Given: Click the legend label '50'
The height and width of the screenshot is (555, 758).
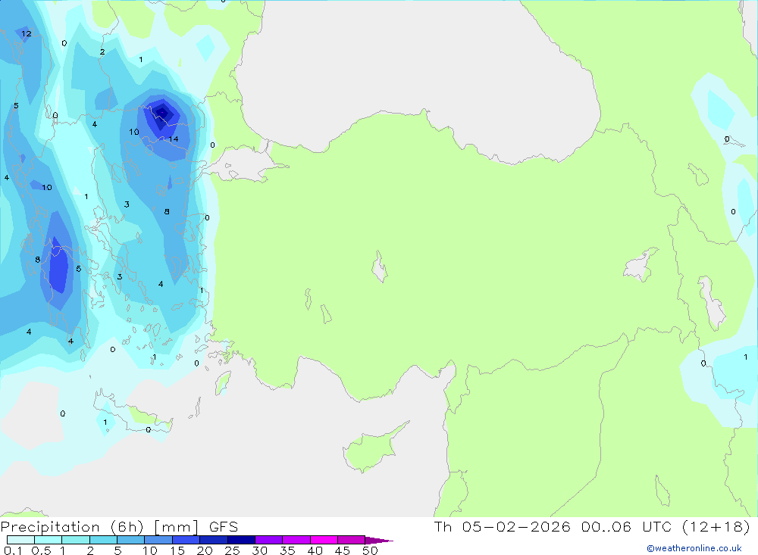Looking at the screenshot, I should 370,550.
